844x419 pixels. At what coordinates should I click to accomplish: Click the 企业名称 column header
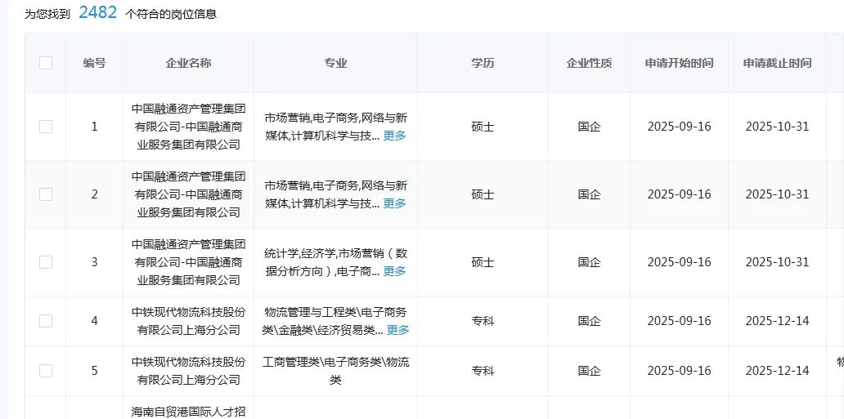(x=188, y=63)
